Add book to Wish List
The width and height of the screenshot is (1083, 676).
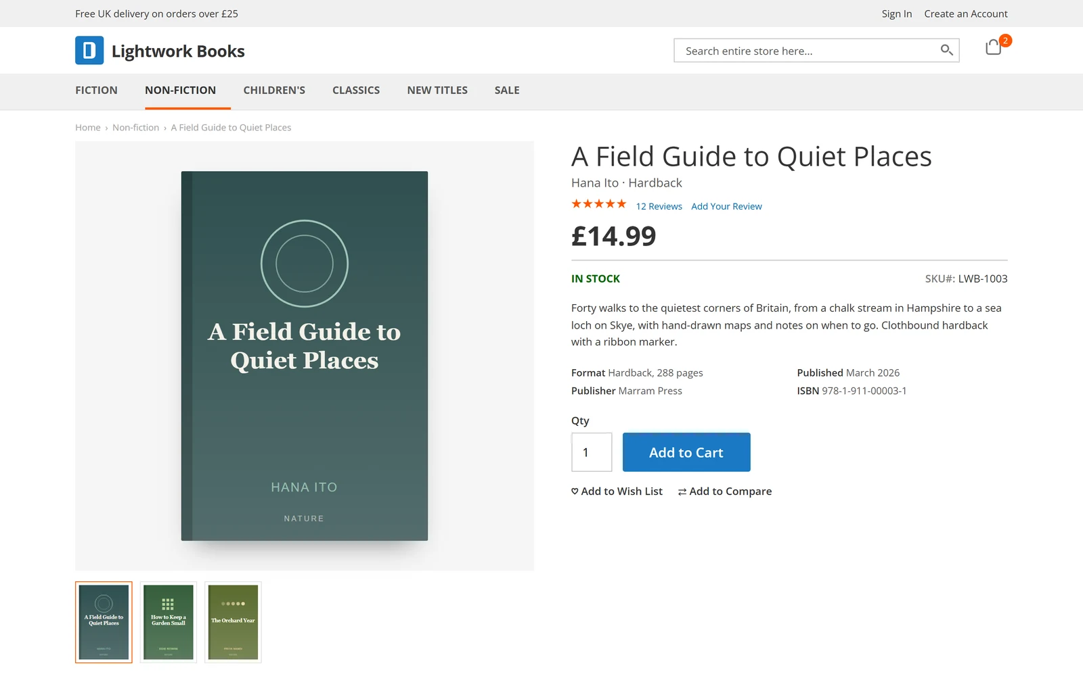click(x=617, y=491)
